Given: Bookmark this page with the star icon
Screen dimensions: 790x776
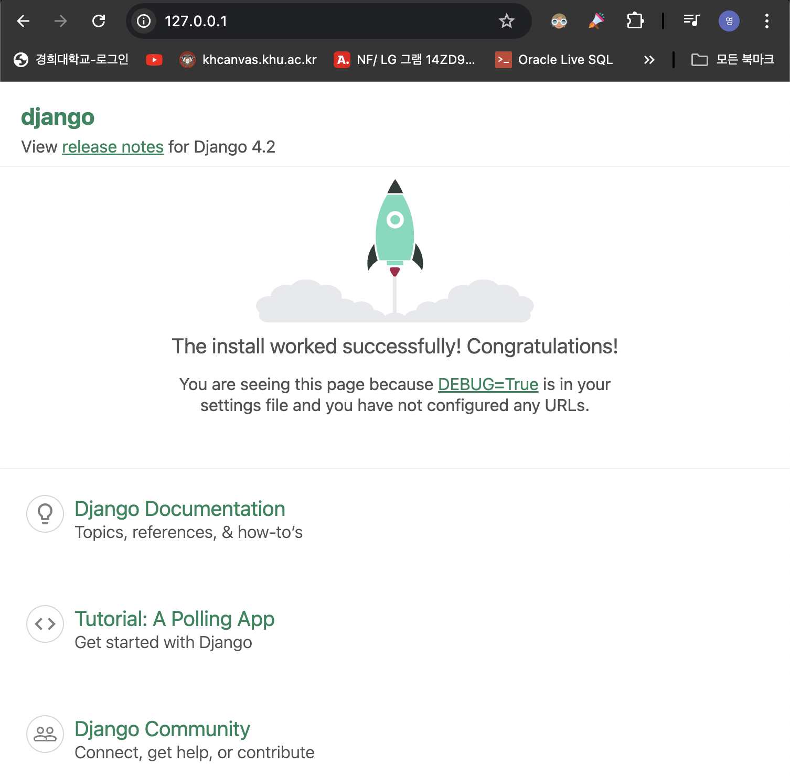Looking at the screenshot, I should point(506,21).
